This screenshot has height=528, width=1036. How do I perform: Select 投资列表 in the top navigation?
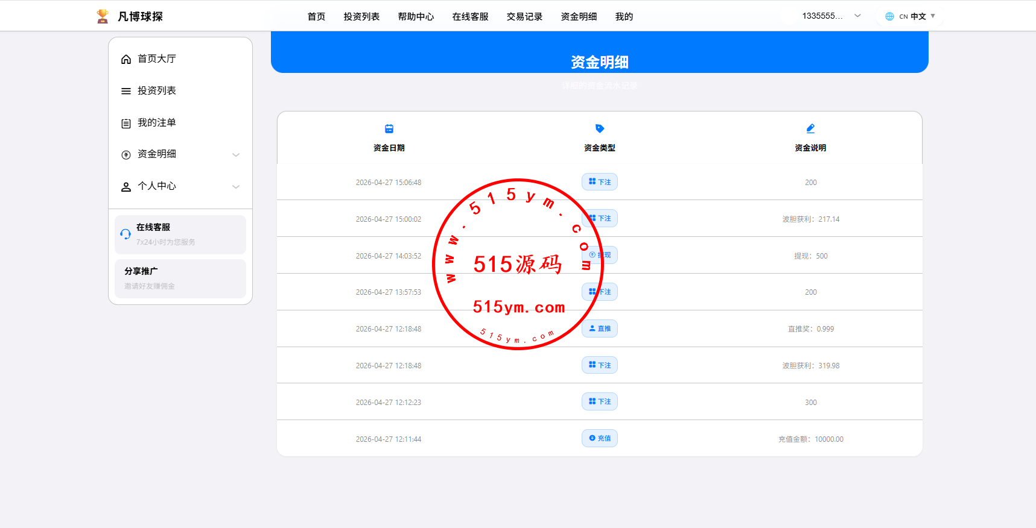(x=361, y=17)
